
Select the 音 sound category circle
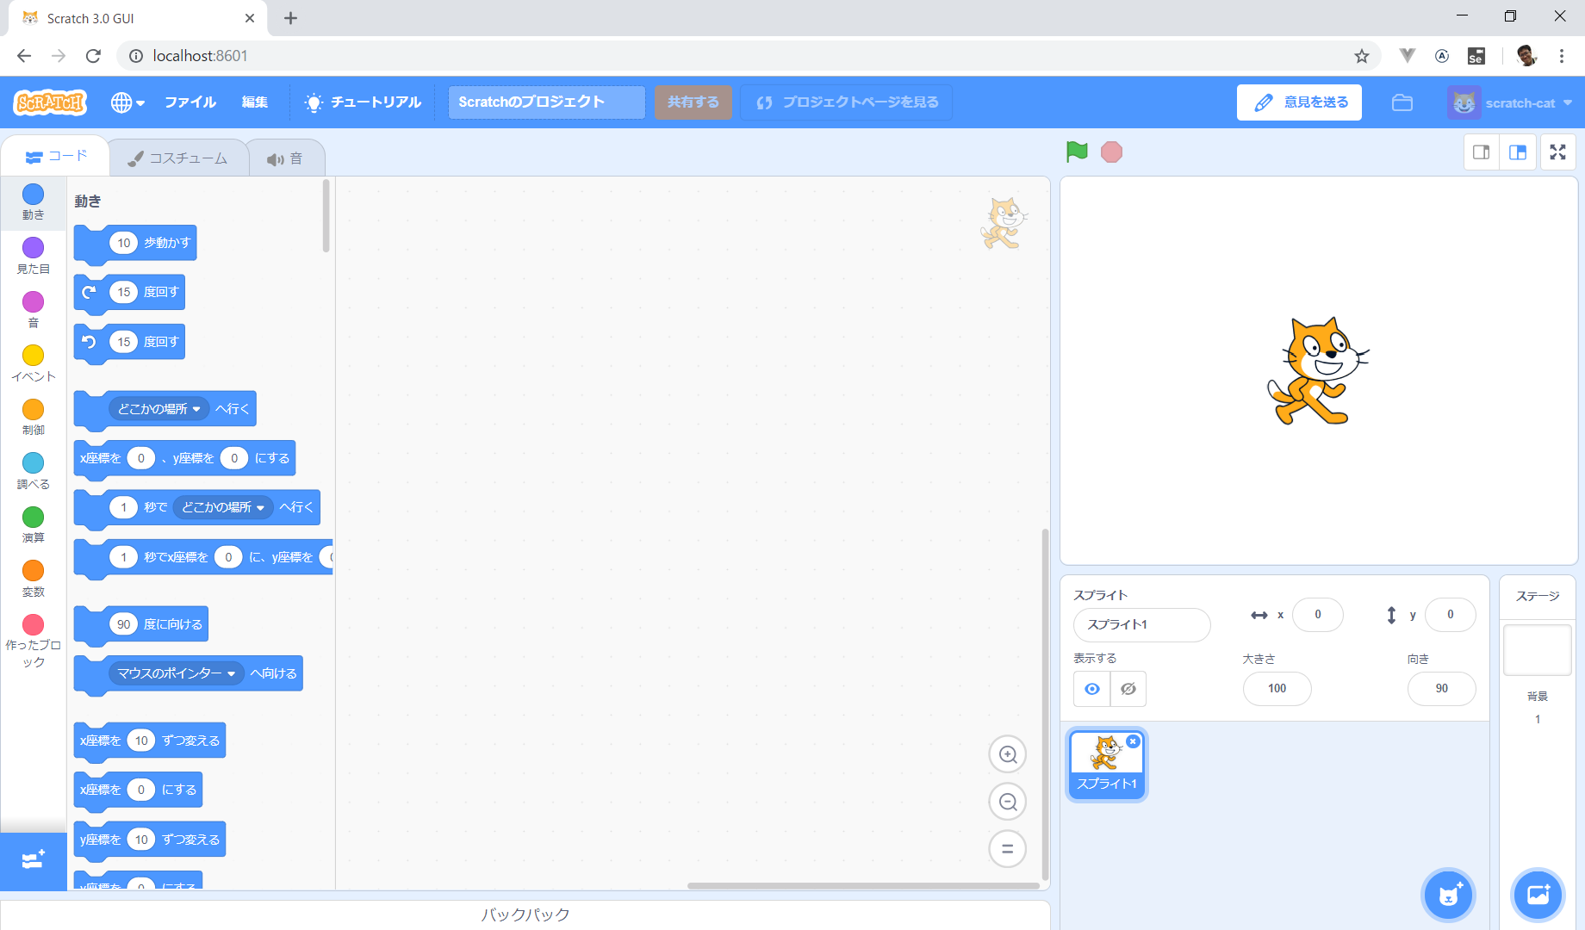click(33, 302)
